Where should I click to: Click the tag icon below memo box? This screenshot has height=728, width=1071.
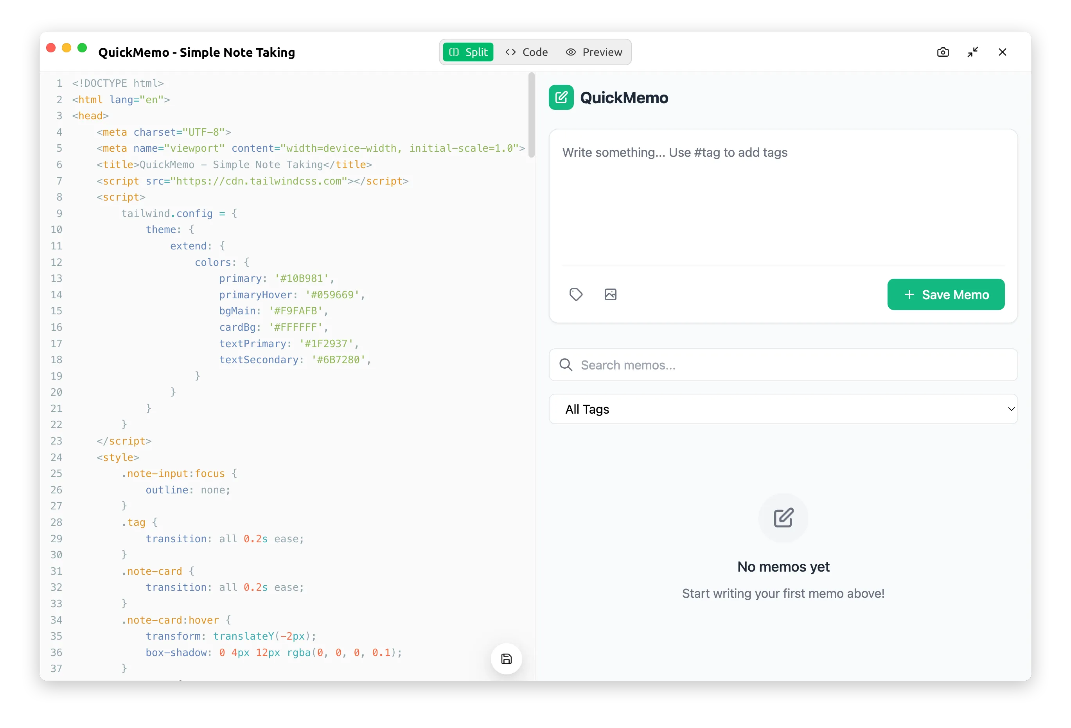pos(575,294)
